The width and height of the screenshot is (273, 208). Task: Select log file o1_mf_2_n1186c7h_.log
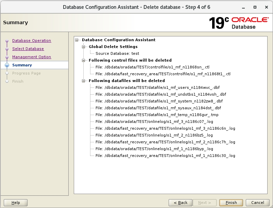pyautogui.click(x=165, y=142)
